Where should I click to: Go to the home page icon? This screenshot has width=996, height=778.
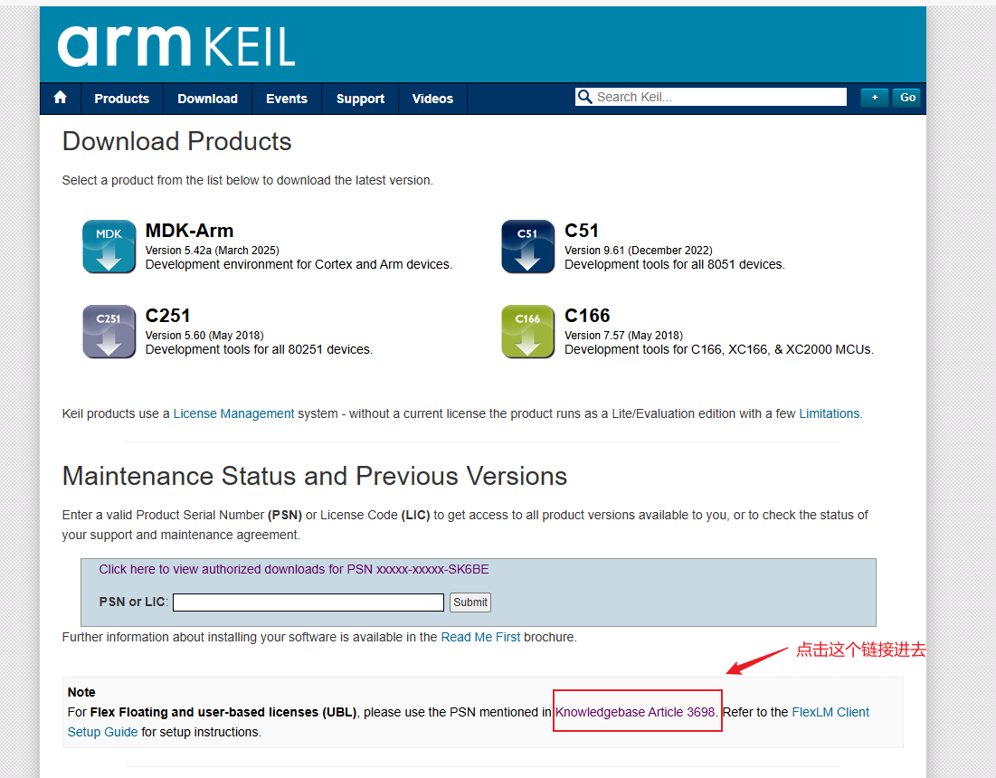pyautogui.click(x=61, y=98)
